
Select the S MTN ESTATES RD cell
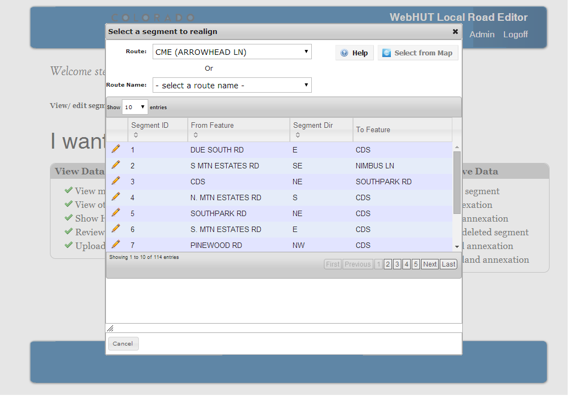point(225,166)
